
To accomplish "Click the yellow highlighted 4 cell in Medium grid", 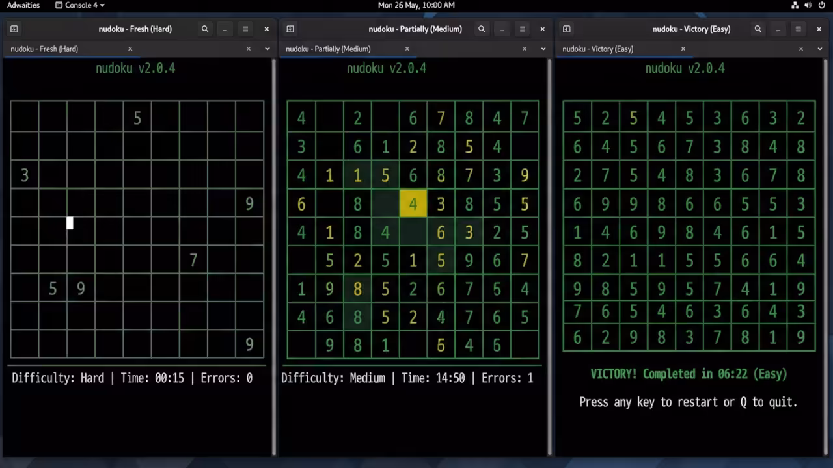I will click(413, 204).
